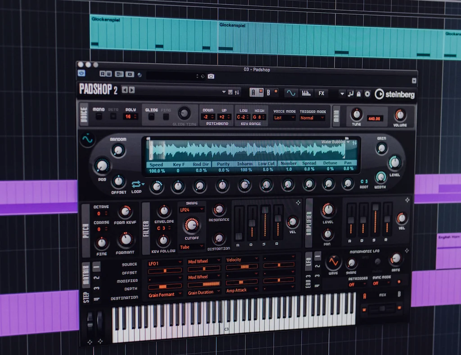
Task: Switch to the FX page tab
Action: click(321, 94)
